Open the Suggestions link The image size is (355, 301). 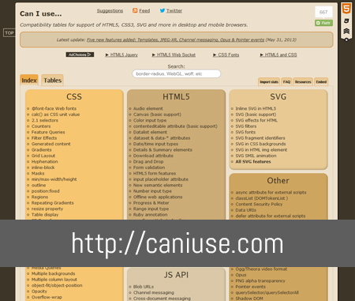click(x=110, y=11)
